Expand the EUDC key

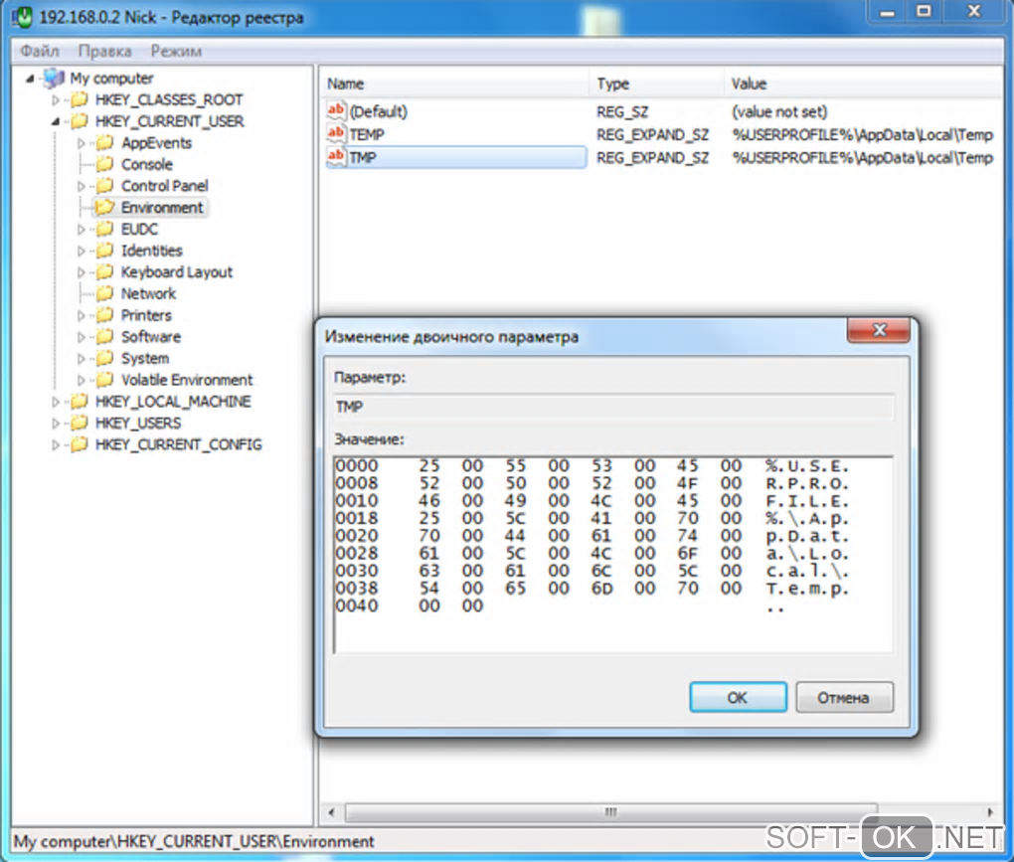tap(82, 230)
